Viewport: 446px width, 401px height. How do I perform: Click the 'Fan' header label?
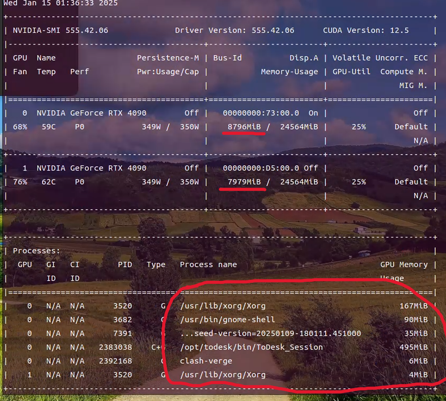tap(20, 72)
